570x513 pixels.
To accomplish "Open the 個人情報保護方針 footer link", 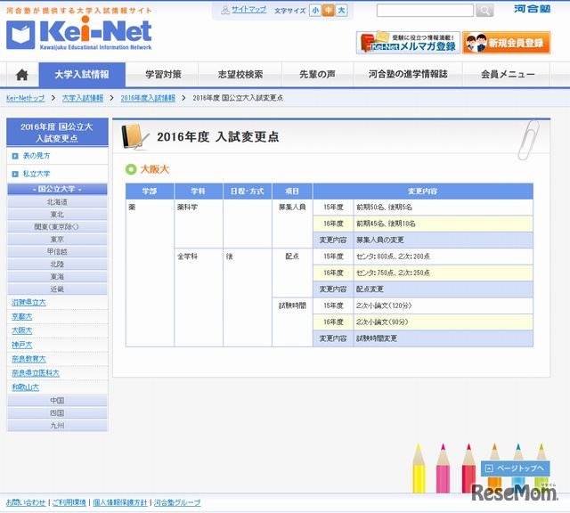I will 120,502.
